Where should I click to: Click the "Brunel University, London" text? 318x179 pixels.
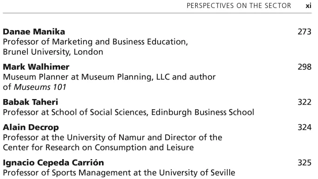[53, 51]
